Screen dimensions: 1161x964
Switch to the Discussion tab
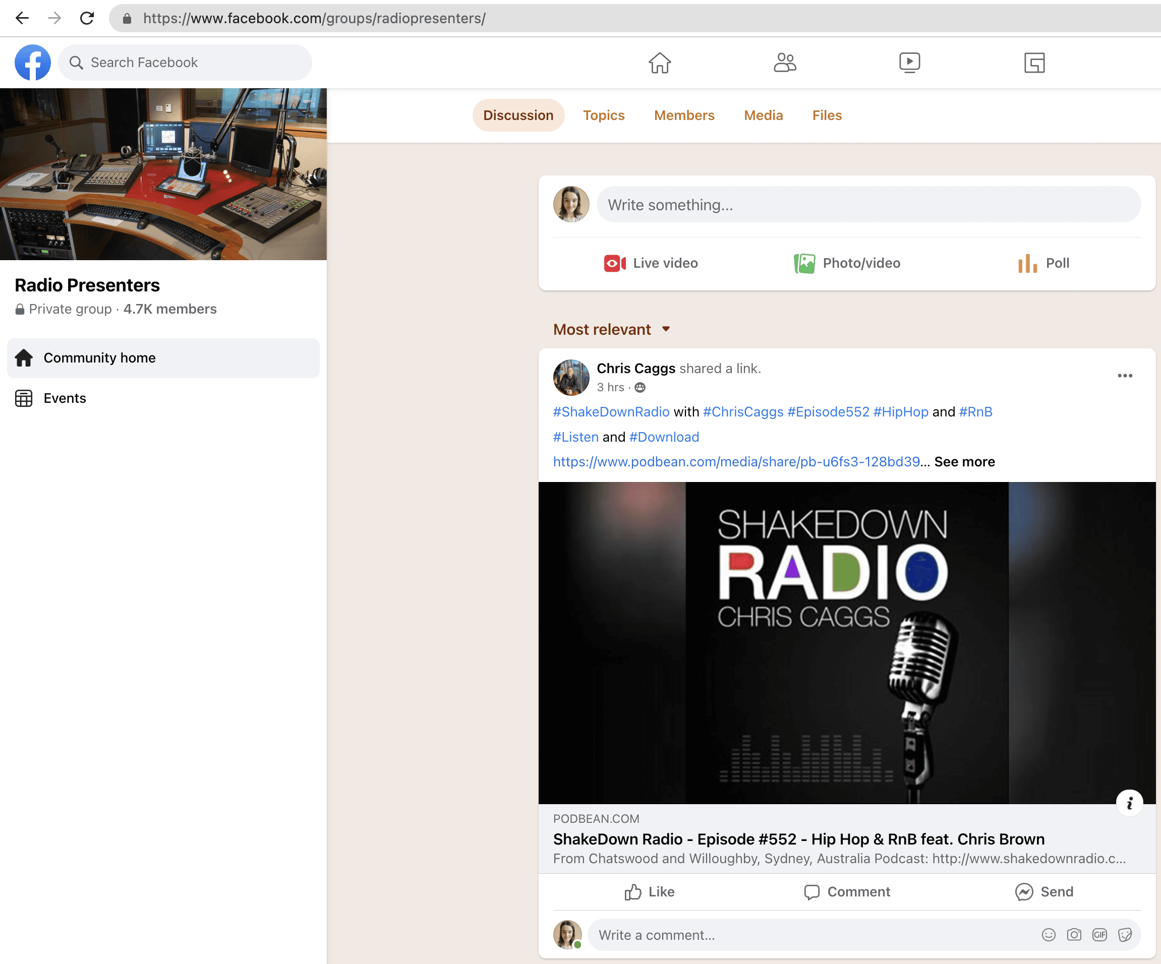(x=518, y=115)
